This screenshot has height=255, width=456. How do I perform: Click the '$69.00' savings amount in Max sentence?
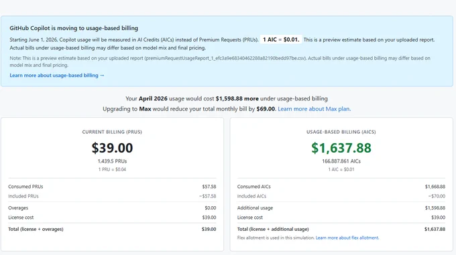click(266, 109)
